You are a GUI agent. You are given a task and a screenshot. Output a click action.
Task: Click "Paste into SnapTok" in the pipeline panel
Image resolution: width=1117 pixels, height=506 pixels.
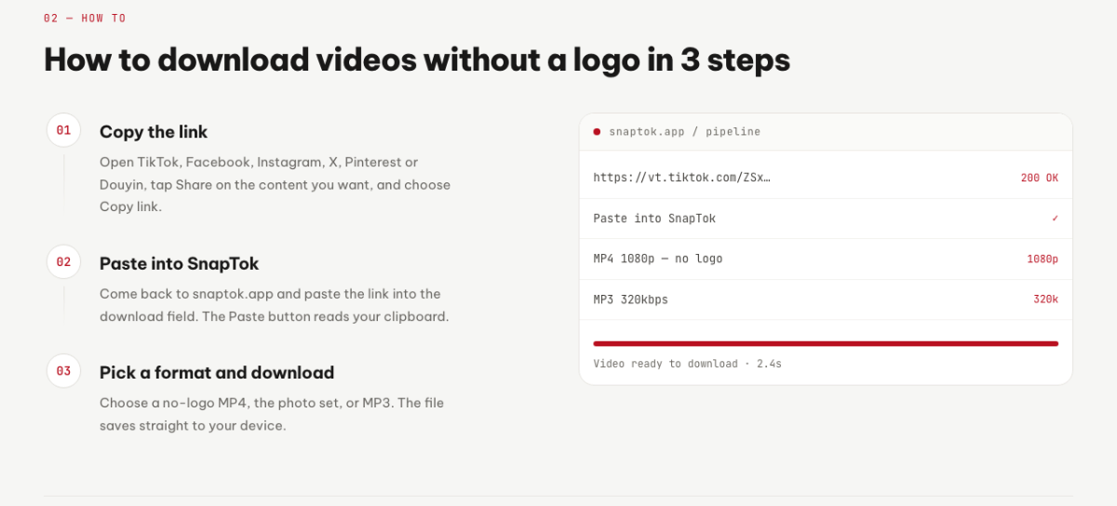[654, 219]
